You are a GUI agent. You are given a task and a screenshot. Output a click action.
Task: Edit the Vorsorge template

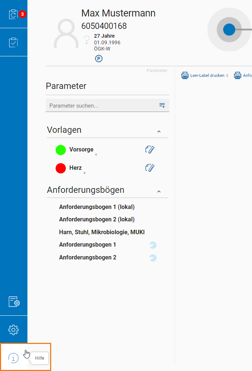[150, 150]
